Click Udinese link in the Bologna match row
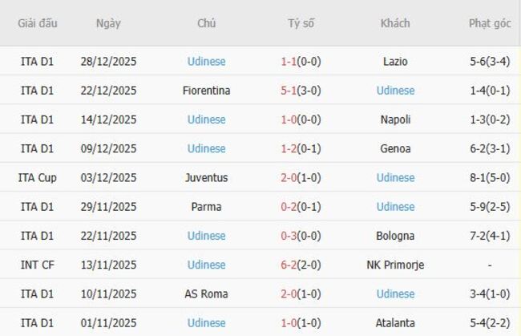 [x=206, y=236]
